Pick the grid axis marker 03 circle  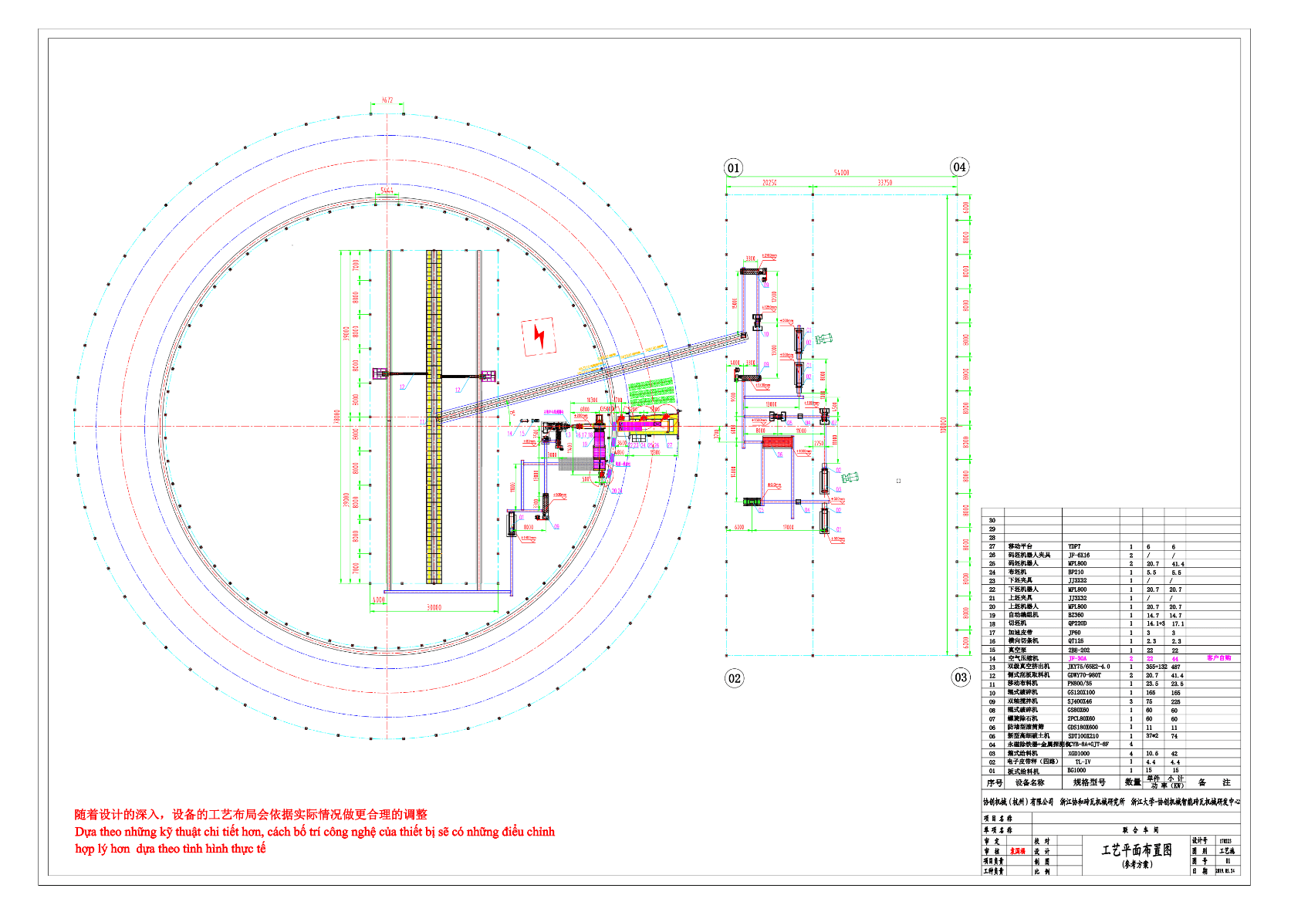point(960,677)
